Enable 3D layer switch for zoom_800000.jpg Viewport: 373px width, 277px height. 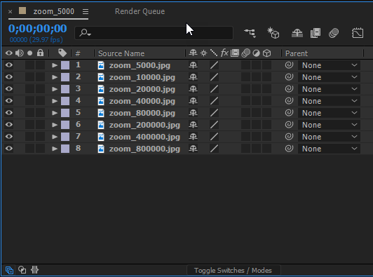coord(266,148)
